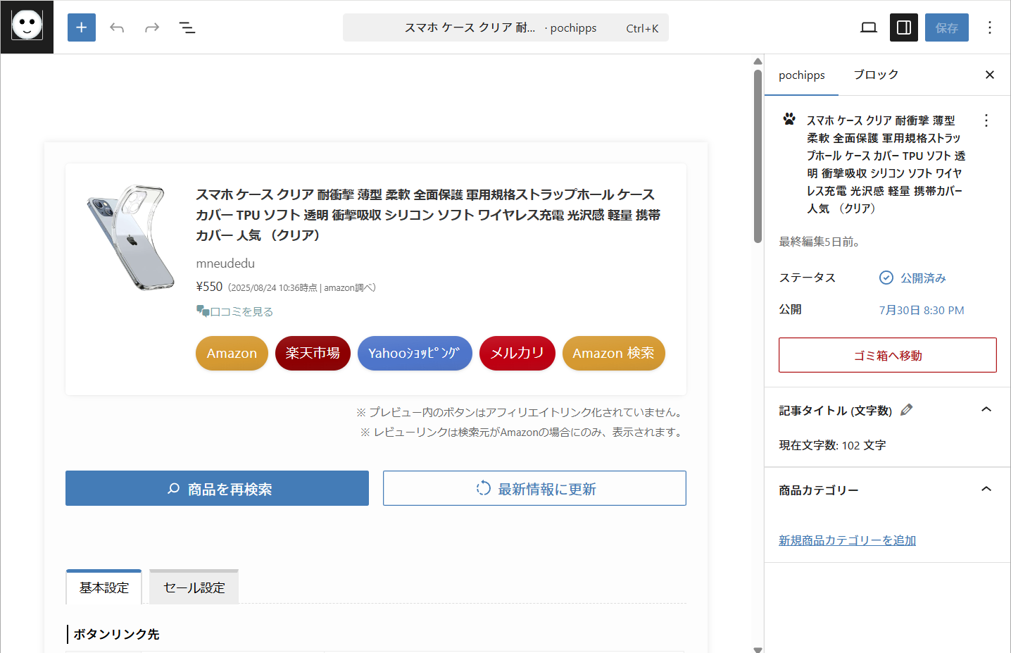Click the scrollbar up arrow
The width and height of the screenshot is (1011, 653).
tap(758, 61)
